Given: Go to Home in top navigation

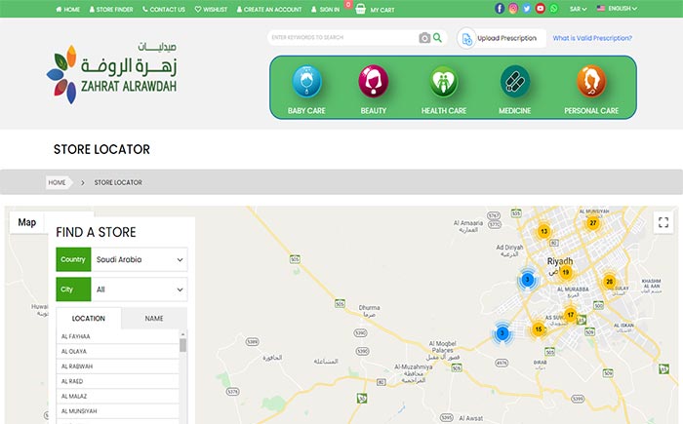Looking at the screenshot, I should [67, 9].
